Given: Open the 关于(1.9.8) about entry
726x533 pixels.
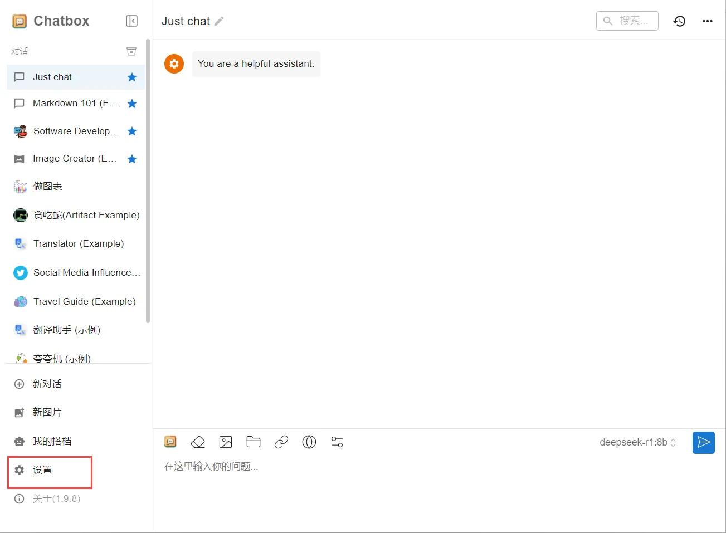Looking at the screenshot, I should [x=76, y=498].
